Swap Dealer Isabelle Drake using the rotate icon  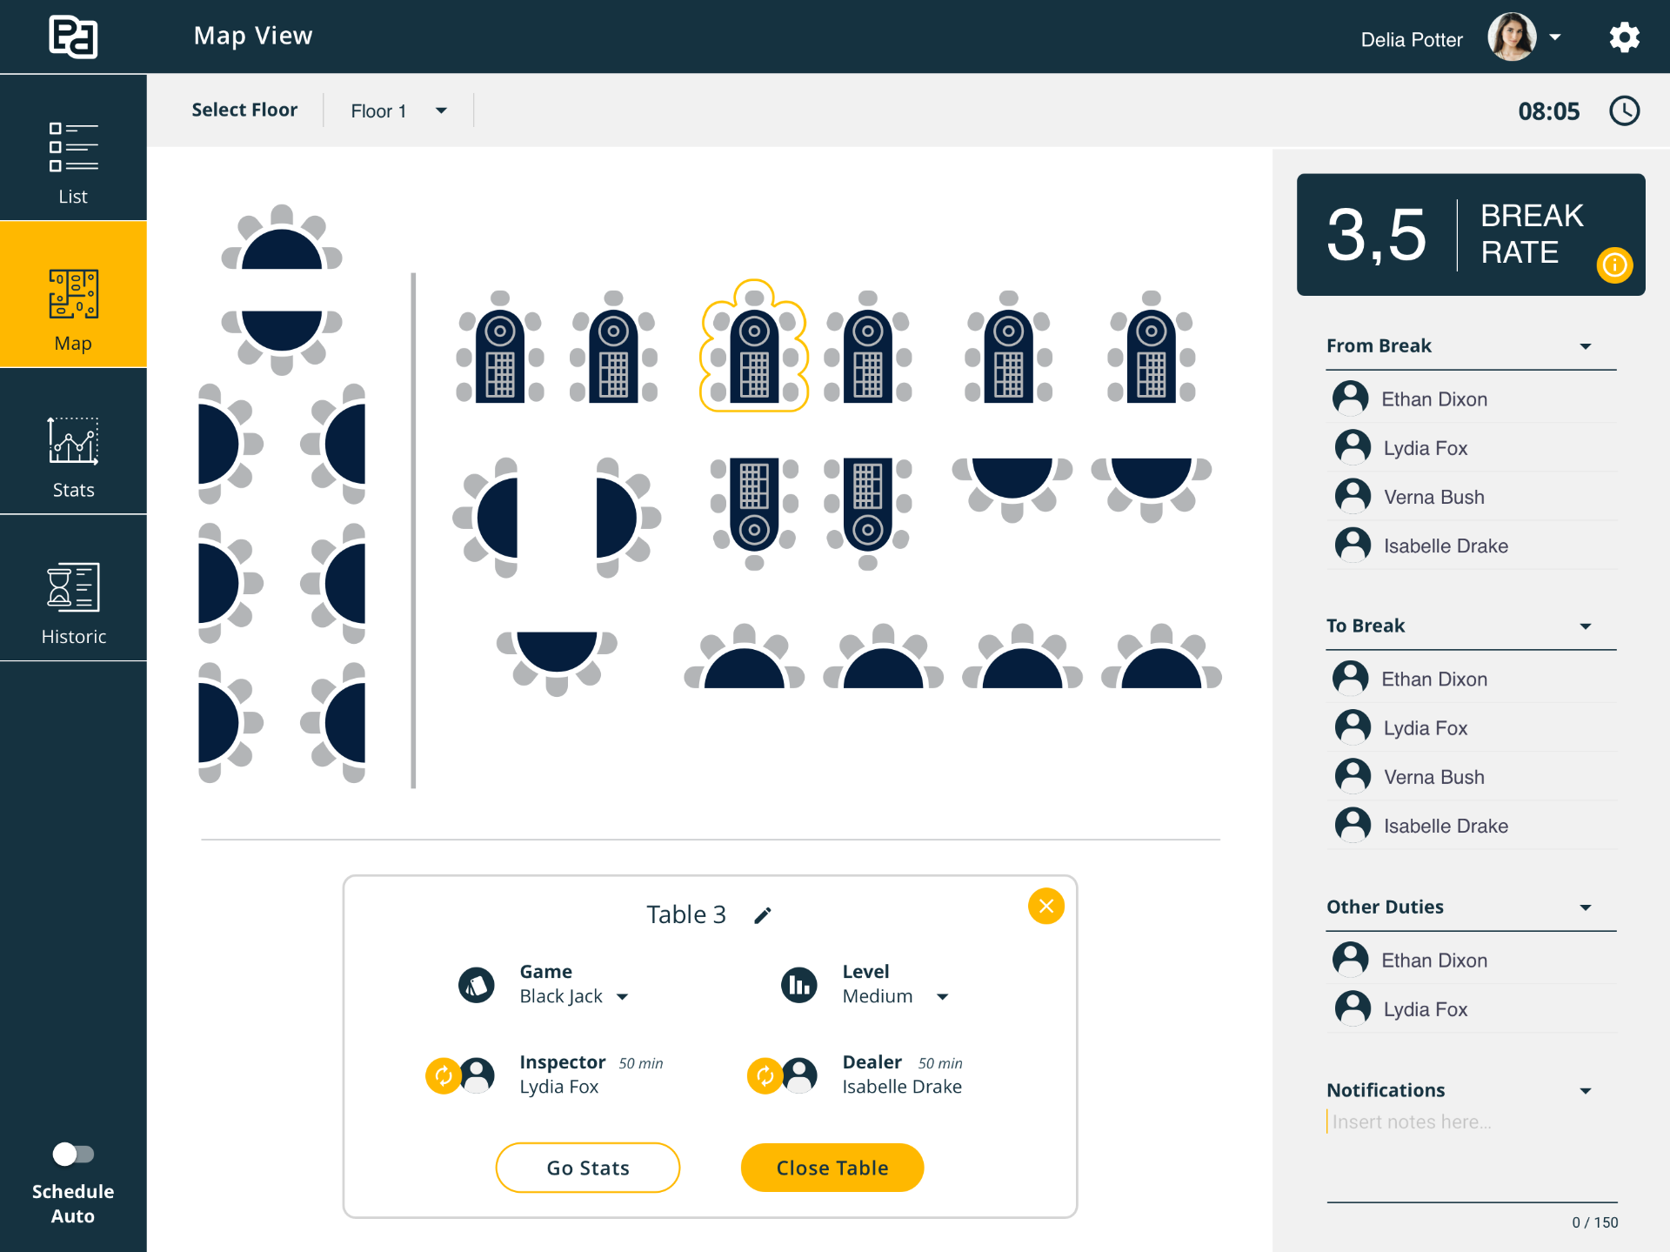pos(765,1075)
